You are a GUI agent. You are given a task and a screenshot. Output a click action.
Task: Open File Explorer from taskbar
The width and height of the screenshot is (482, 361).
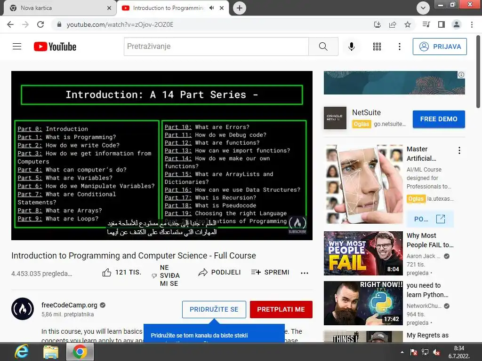pos(50,352)
